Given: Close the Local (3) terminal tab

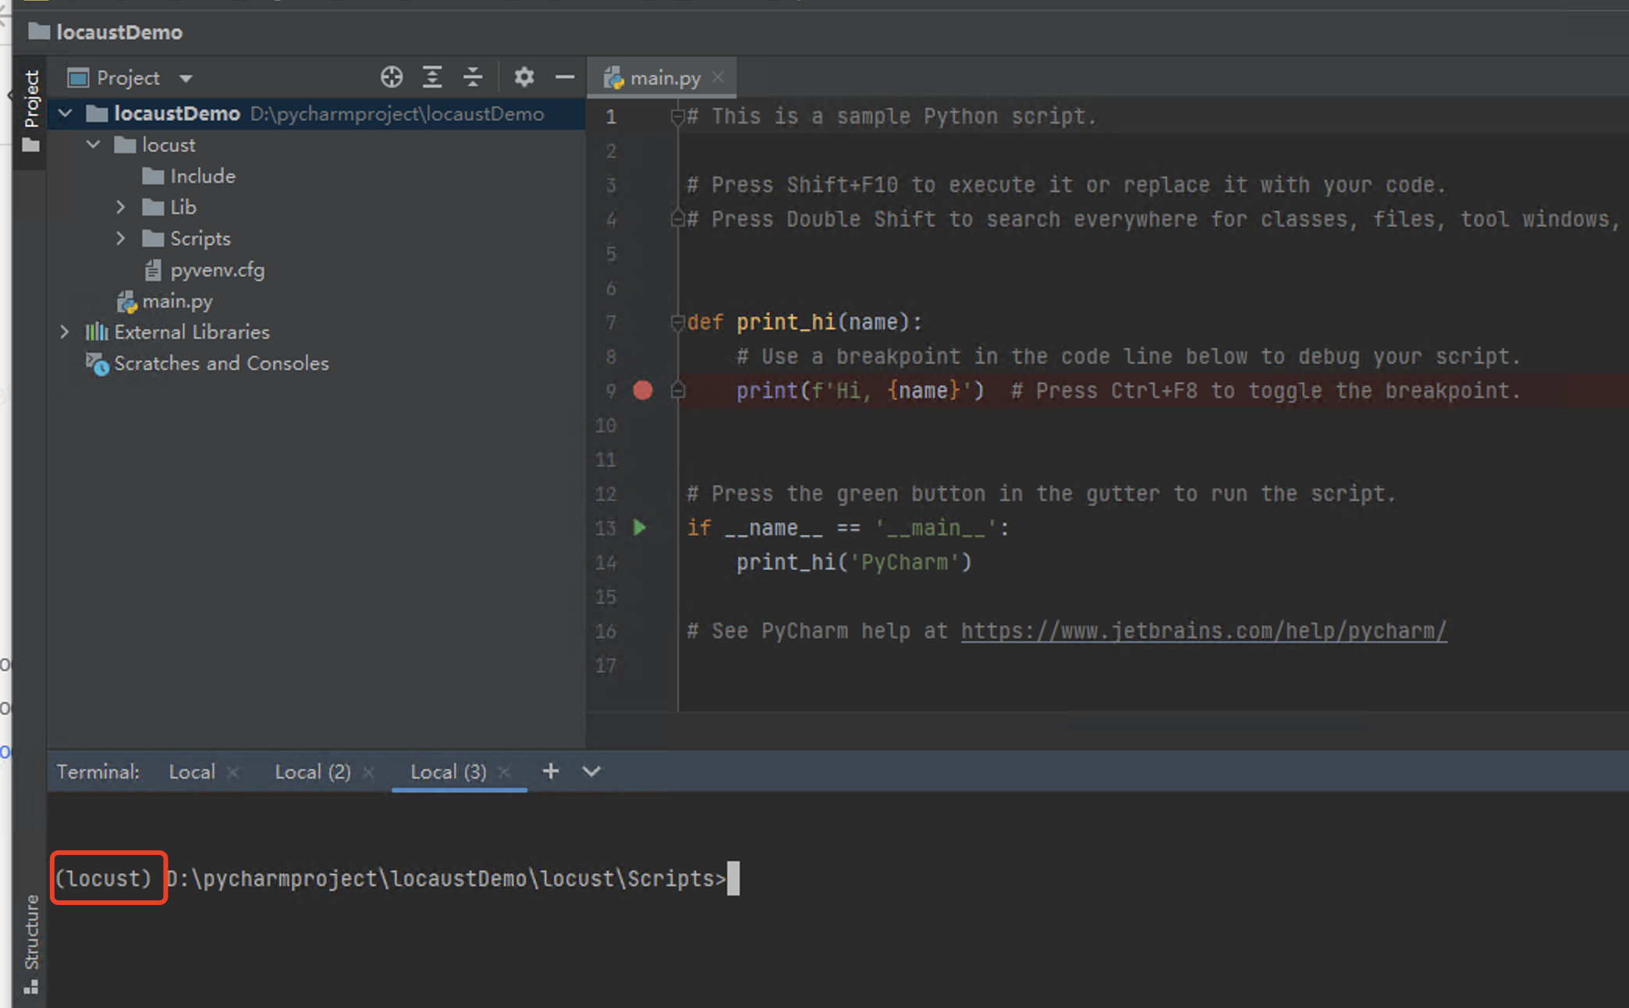Looking at the screenshot, I should tap(504, 772).
